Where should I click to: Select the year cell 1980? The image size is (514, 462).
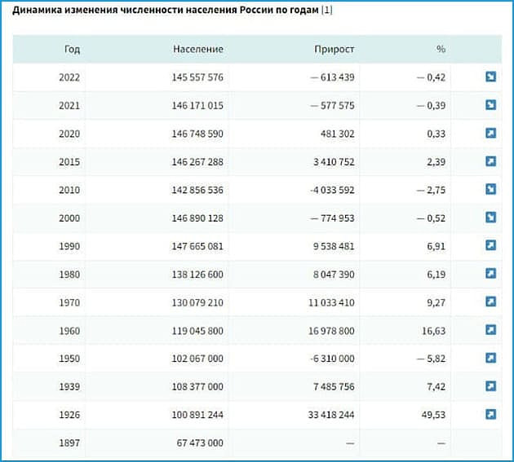click(69, 275)
